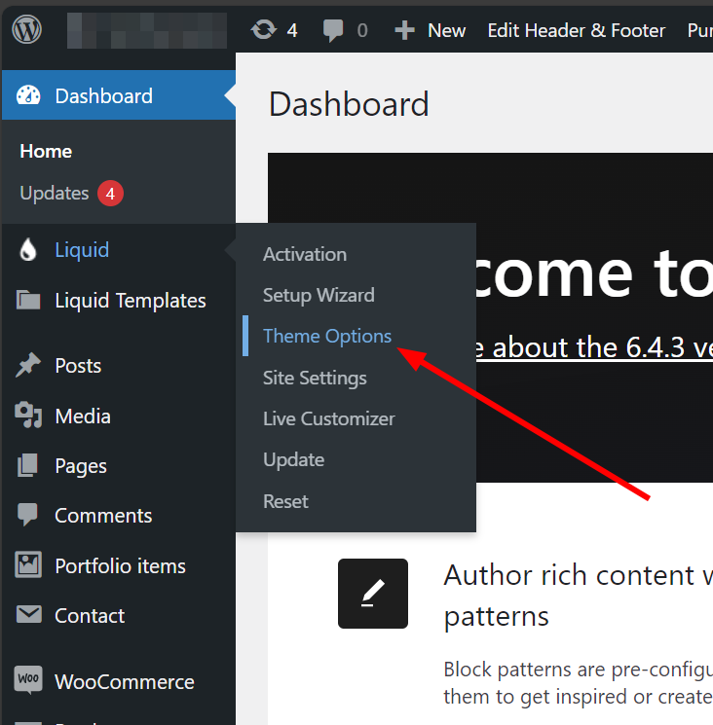Open the comments bubble icon in admin bar

[x=333, y=30]
